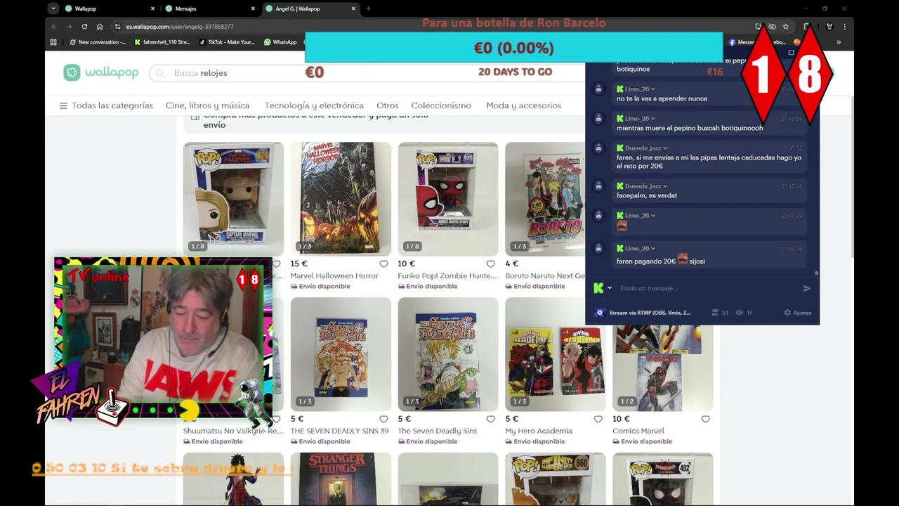Go back in browser history
Viewport: 899px width, 506px height.
(54, 26)
